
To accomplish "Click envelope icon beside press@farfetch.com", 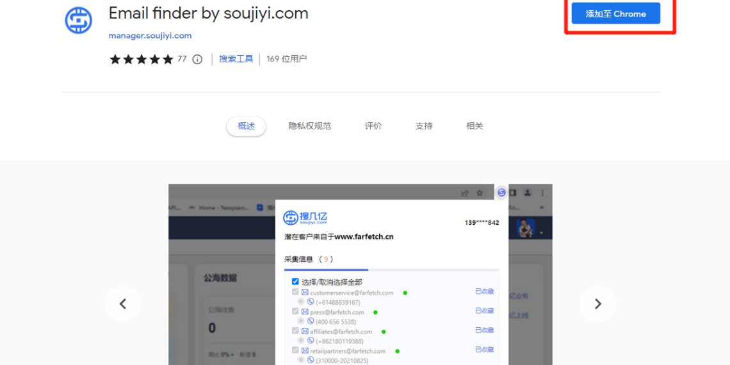I will point(305,312).
